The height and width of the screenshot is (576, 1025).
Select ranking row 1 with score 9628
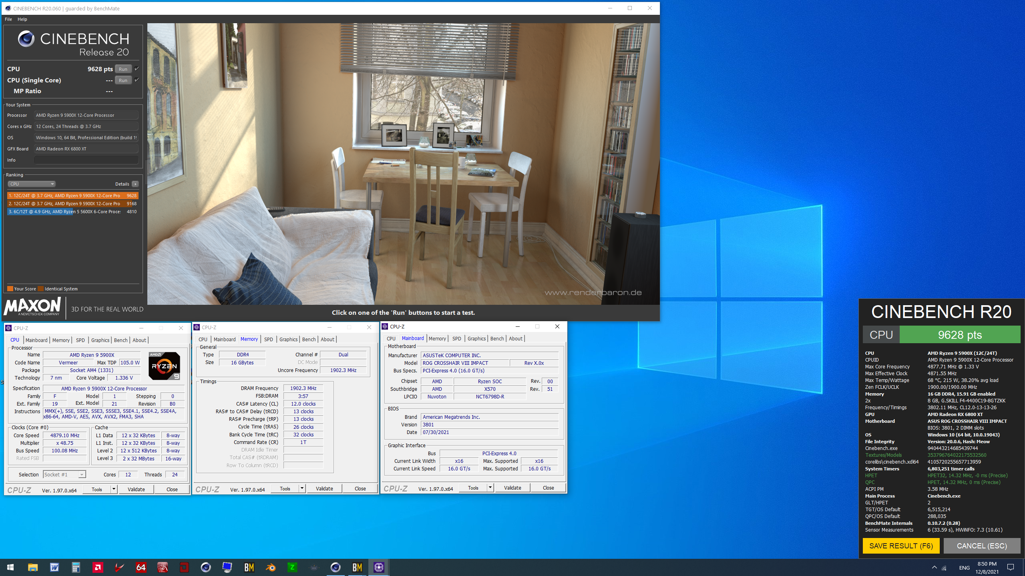(x=72, y=196)
